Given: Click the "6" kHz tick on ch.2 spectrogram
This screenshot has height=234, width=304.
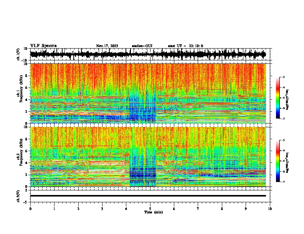Looking at the screenshot, I should [x=26, y=151].
